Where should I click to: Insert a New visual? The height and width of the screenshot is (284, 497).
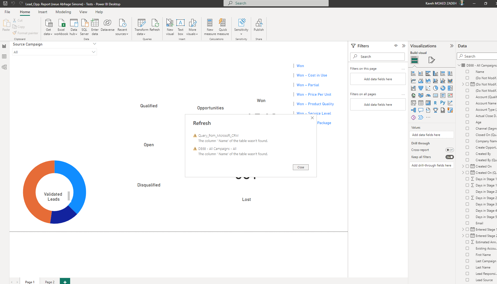(170, 27)
